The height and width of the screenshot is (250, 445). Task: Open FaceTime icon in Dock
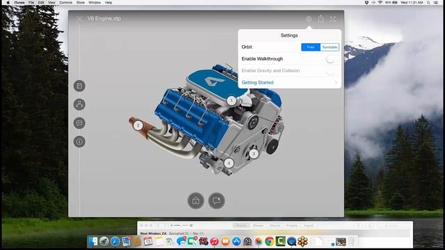point(192,241)
